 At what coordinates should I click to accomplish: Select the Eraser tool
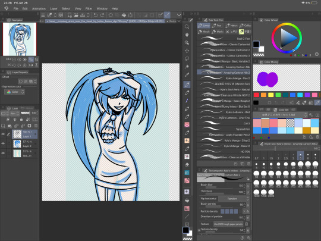(x=187, y=165)
